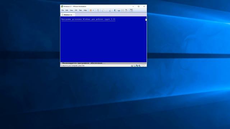Open the Edit menu
This screenshot has width=230, height=129.
coord(67,10)
